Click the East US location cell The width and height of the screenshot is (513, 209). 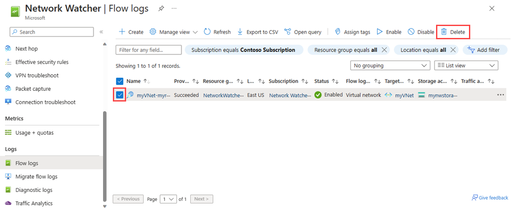click(x=255, y=95)
